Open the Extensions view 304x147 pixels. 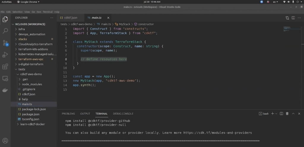(5, 67)
